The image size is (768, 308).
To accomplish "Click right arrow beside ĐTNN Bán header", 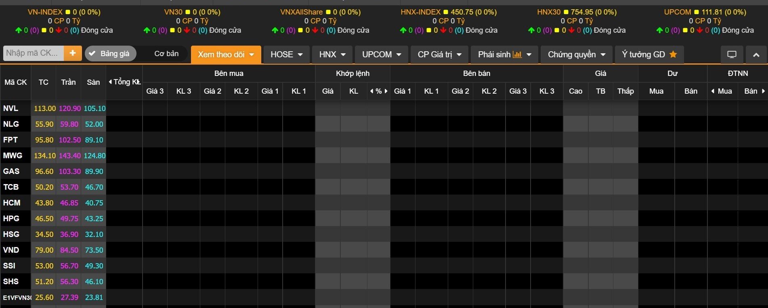I will pyautogui.click(x=763, y=91).
